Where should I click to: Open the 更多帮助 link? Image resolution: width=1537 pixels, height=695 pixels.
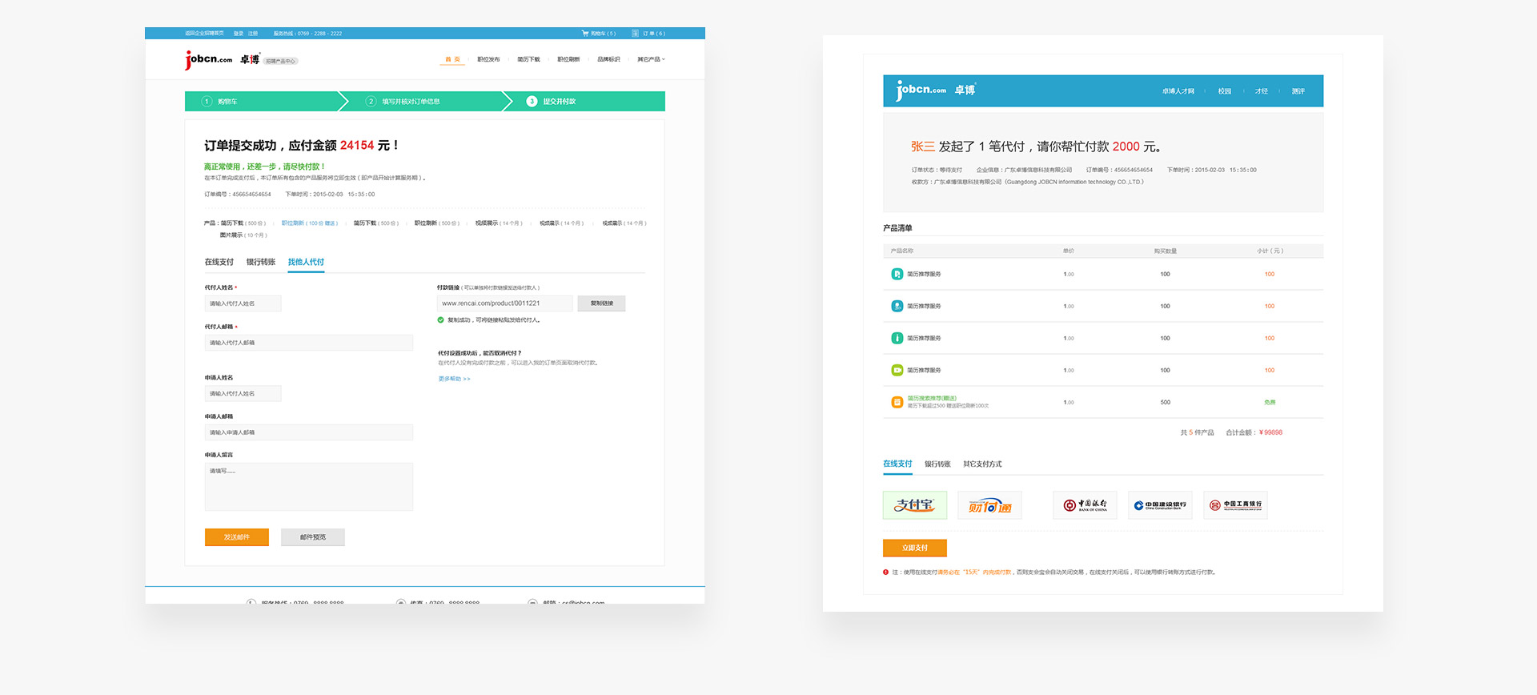coord(454,379)
